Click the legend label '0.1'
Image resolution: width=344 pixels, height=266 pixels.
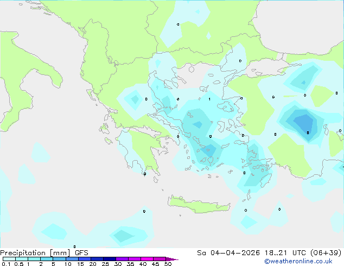6,264
